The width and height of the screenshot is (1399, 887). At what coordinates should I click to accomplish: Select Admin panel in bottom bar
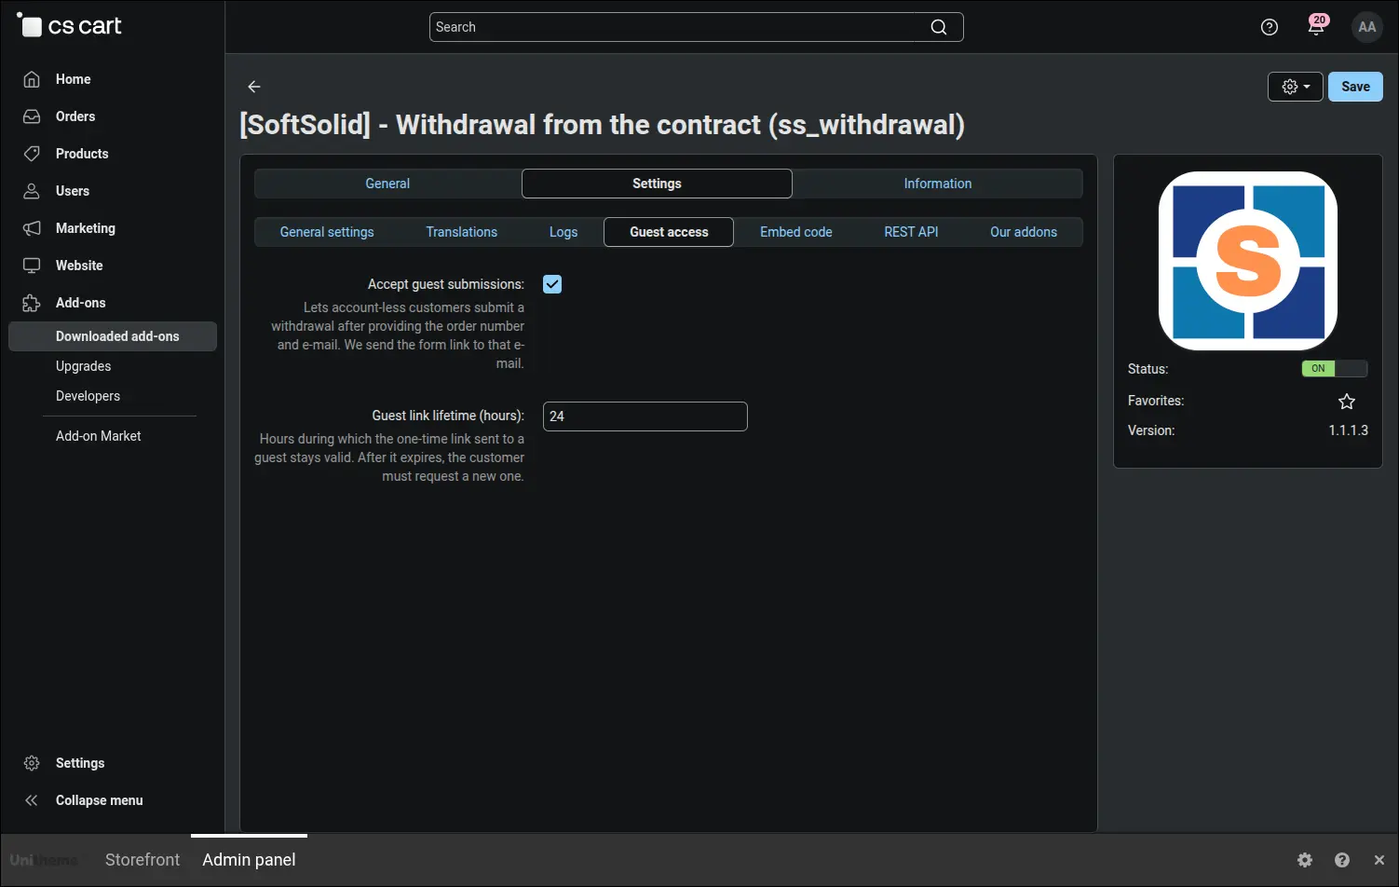(x=249, y=860)
